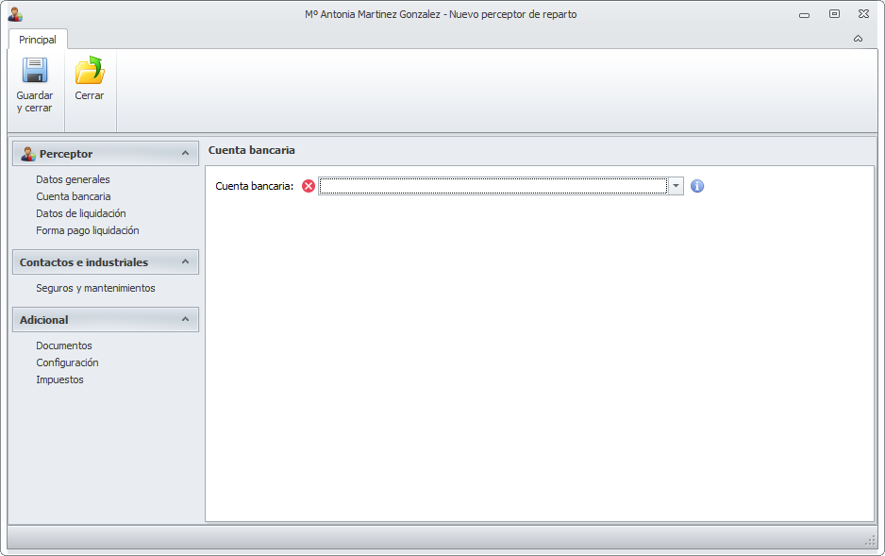Open Datos generales in the sidebar
Viewport: 885px width, 556px height.
point(73,179)
